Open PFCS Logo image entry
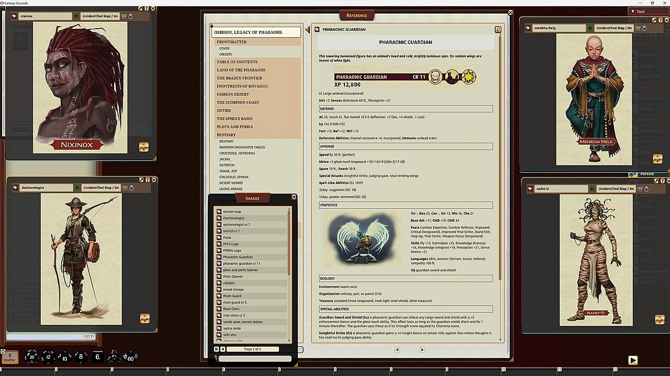 pyautogui.click(x=251, y=244)
